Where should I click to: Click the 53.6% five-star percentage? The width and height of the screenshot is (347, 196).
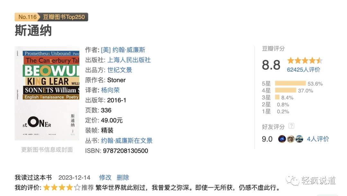coord(315,84)
